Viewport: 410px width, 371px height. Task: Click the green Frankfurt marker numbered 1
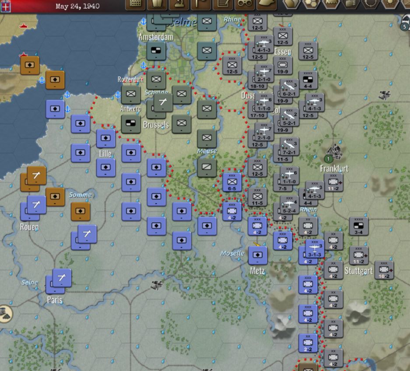point(329,159)
